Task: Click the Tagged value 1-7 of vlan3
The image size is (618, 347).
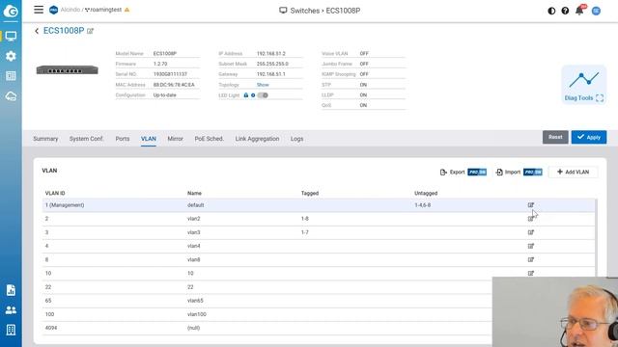Action: point(305,232)
